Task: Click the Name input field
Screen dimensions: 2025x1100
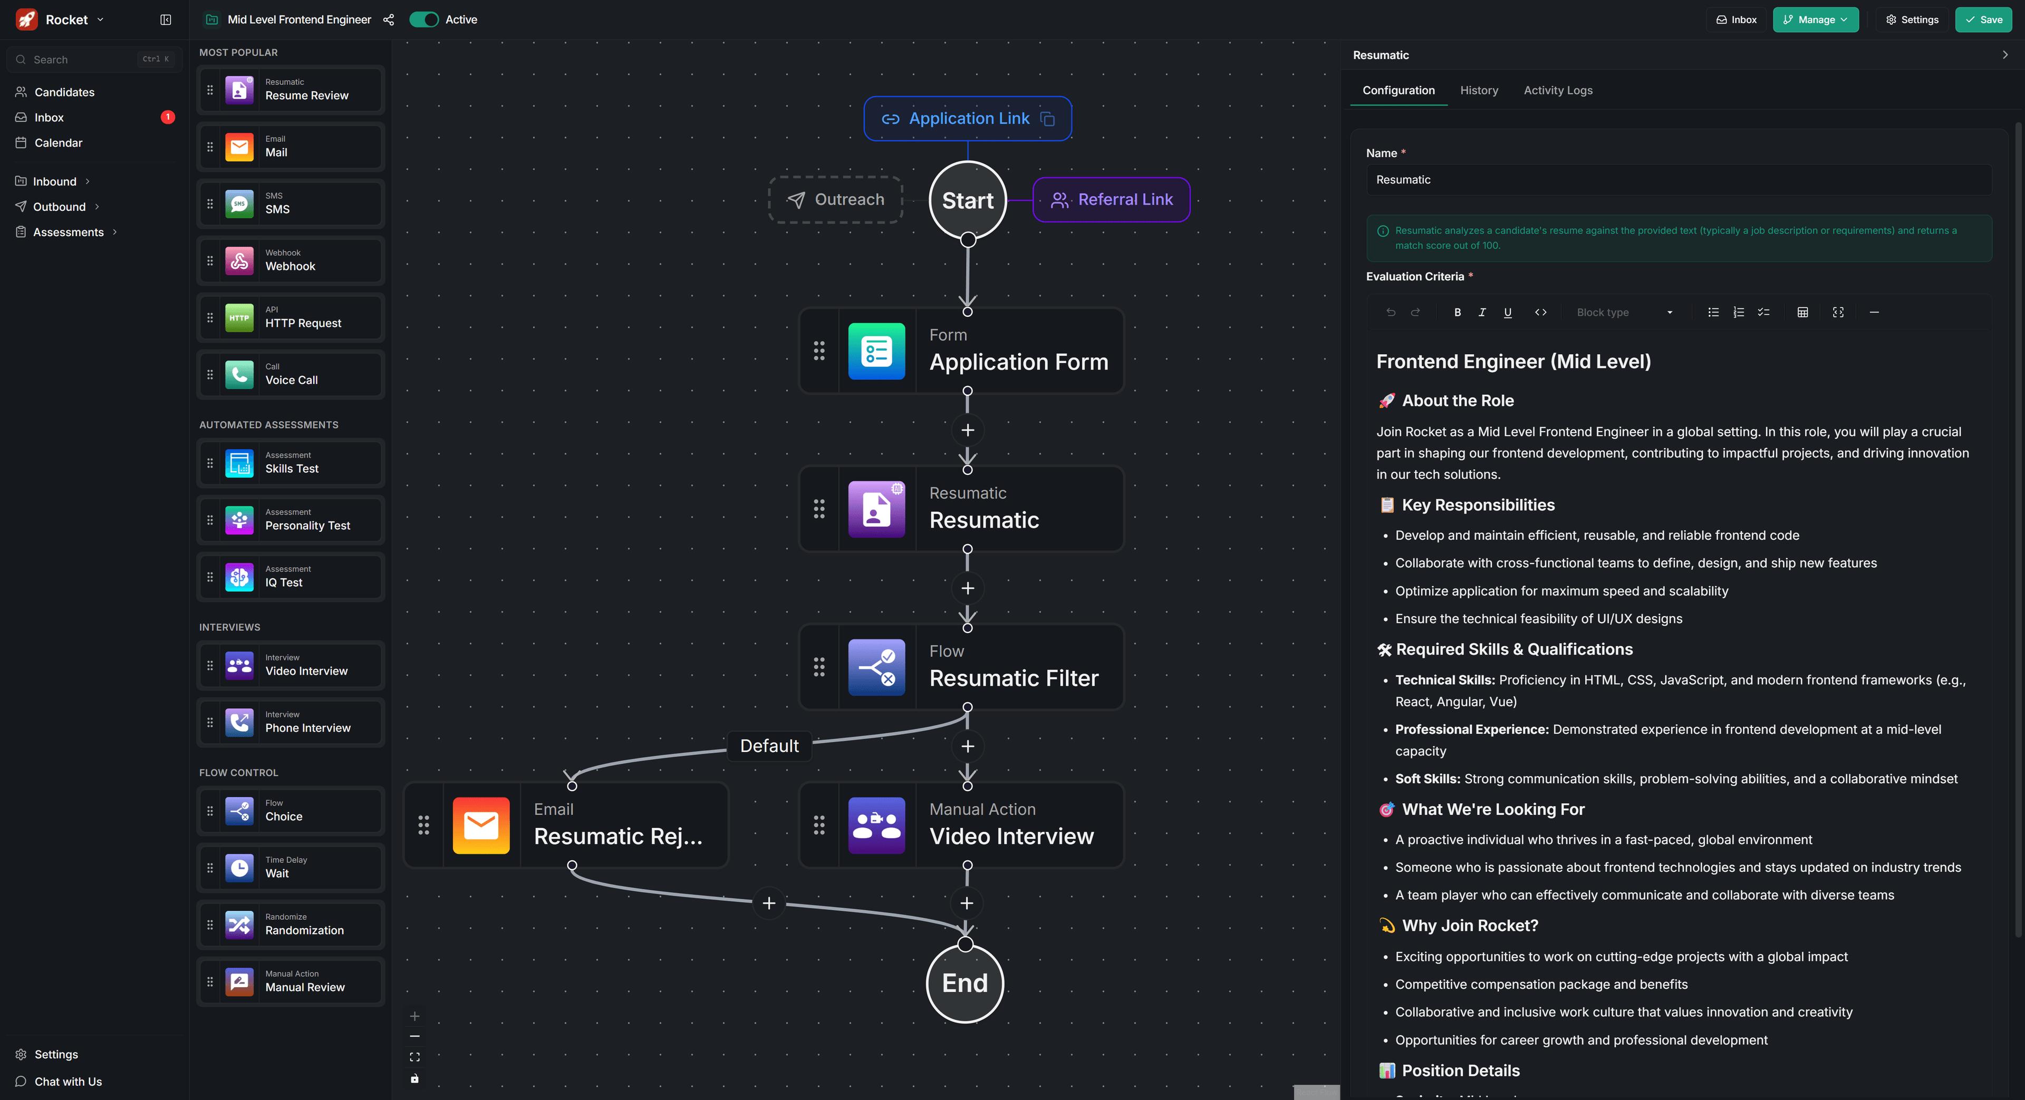Action: [1679, 180]
